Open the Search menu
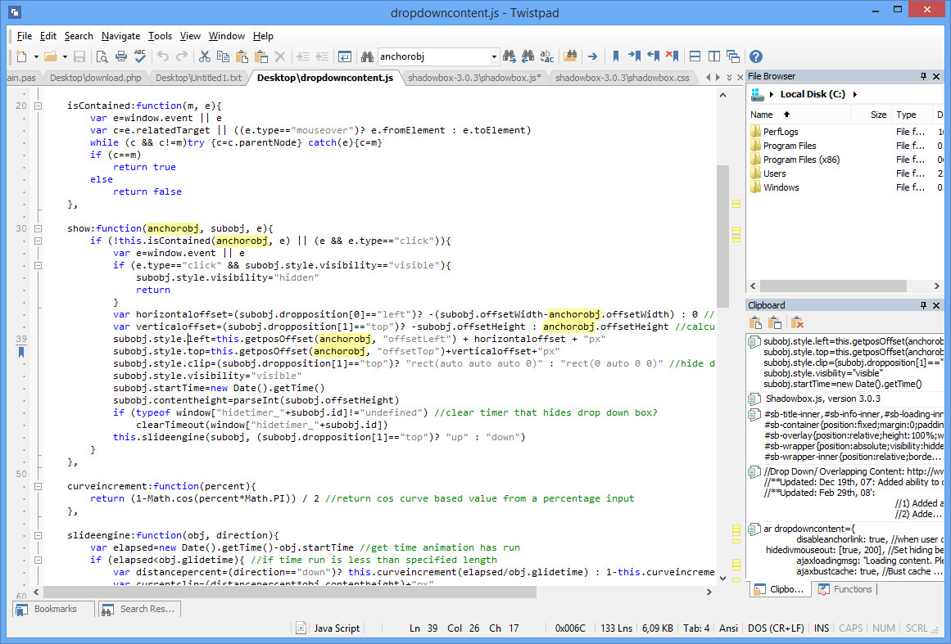 click(79, 36)
